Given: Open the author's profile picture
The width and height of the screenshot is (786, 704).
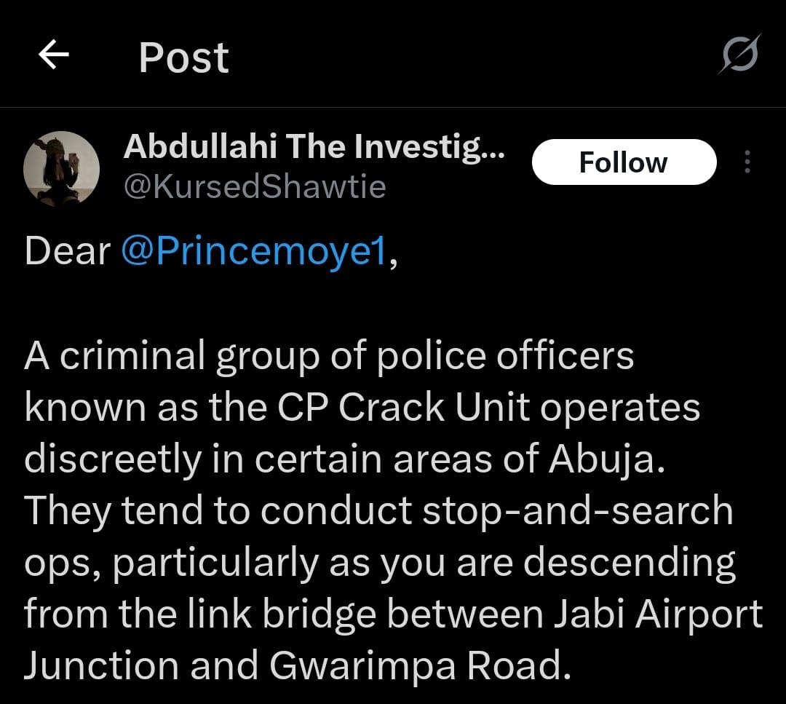Looking at the screenshot, I should coord(62,169).
